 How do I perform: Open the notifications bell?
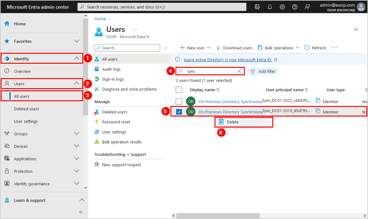(x=270, y=7)
